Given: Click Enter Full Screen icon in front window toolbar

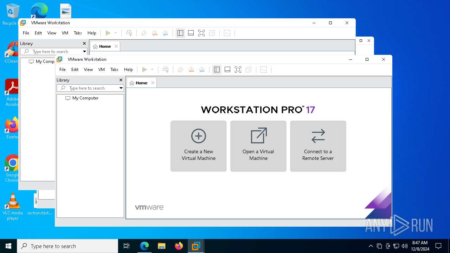Looking at the screenshot, I should (x=238, y=70).
